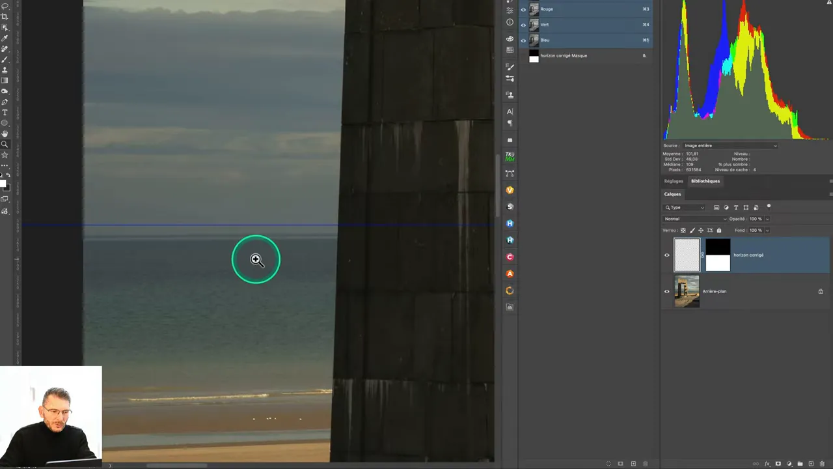Select the Brush tool in toolbar
This screenshot has width=833, height=469.
click(x=5, y=59)
